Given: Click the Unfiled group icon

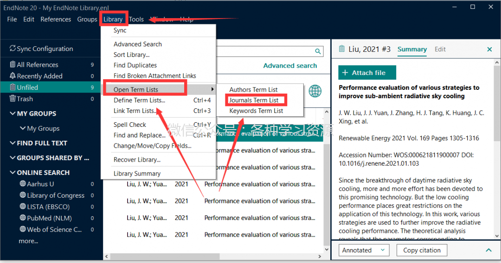Looking at the screenshot, I should [13, 87].
